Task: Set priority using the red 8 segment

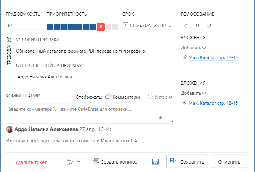Action: pyautogui.click(x=101, y=27)
